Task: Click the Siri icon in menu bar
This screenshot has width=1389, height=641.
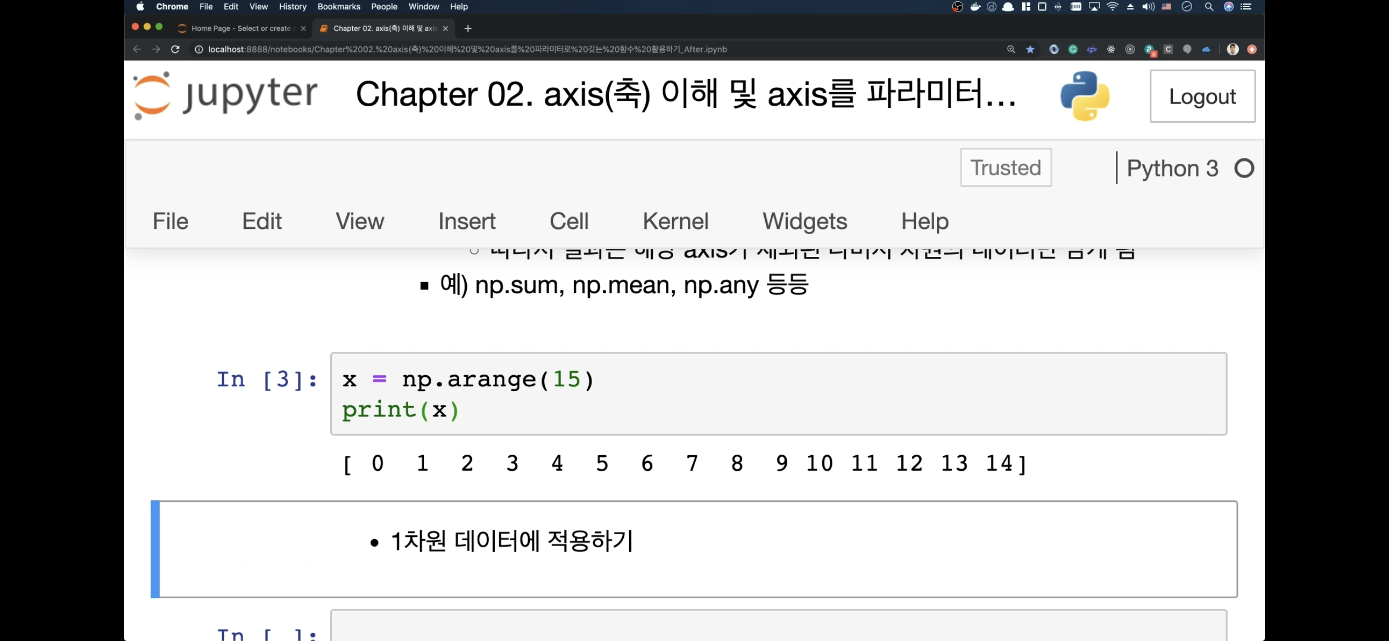Action: click(x=1228, y=7)
